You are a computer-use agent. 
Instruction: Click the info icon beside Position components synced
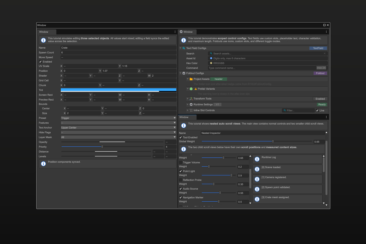[43, 164]
